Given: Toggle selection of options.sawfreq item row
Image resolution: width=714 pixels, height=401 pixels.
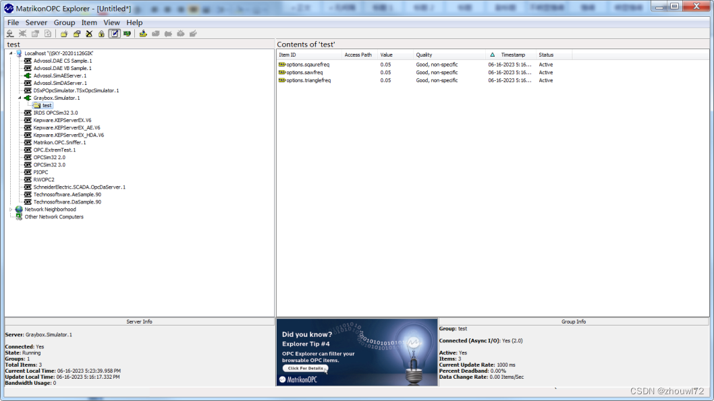Looking at the screenshot, I should tap(304, 72).
